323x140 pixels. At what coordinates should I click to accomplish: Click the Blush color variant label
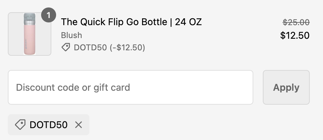(71, 35)
